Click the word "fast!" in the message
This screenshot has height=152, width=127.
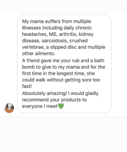click(27, 86)
